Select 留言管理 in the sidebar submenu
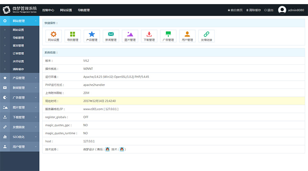Image resolution: width=308 pixels, height=171 pixels. pyautogui.click(x=18, y=46)
